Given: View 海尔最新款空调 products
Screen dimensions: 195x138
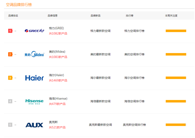Looking at the screenshot, I should click(x=100, y=78).
